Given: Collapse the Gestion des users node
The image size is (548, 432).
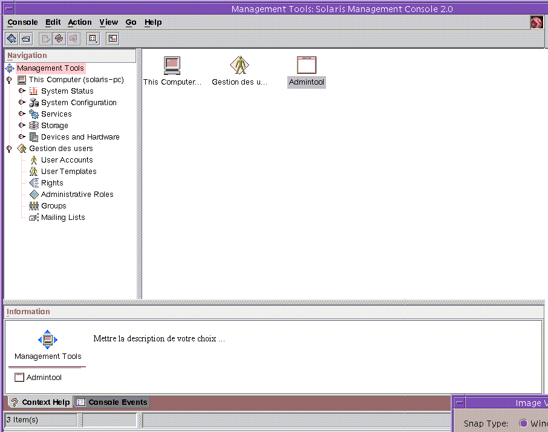Looking at the screenshot, I should pos(10,149).
